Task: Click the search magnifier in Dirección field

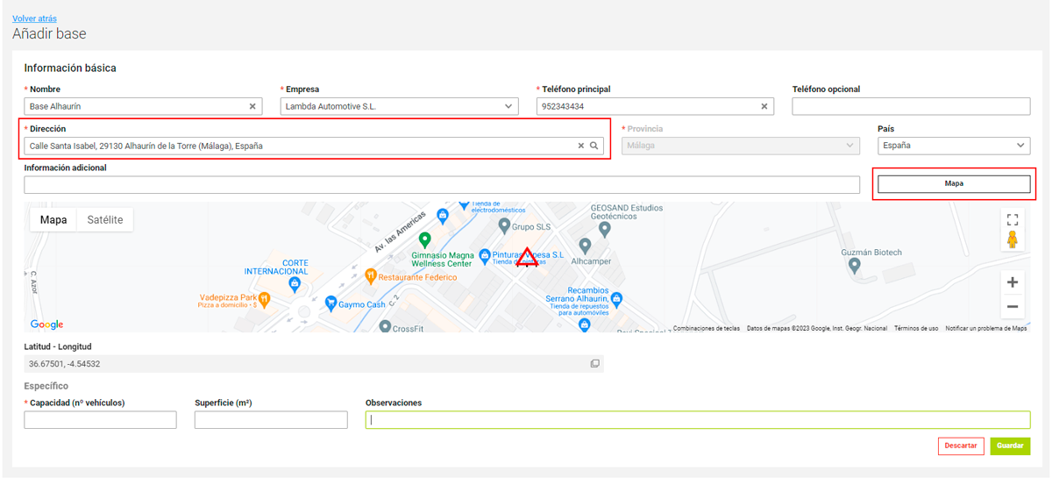Action: click(x=594, y=146)
